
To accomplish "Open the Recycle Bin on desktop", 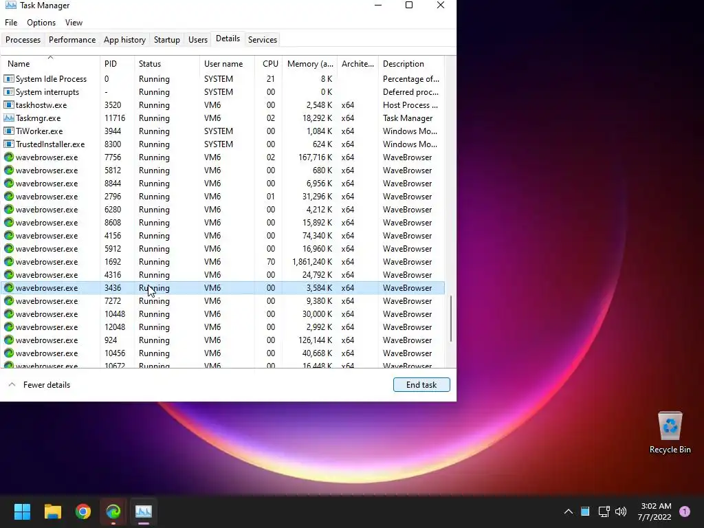I will tap(670, 433).
